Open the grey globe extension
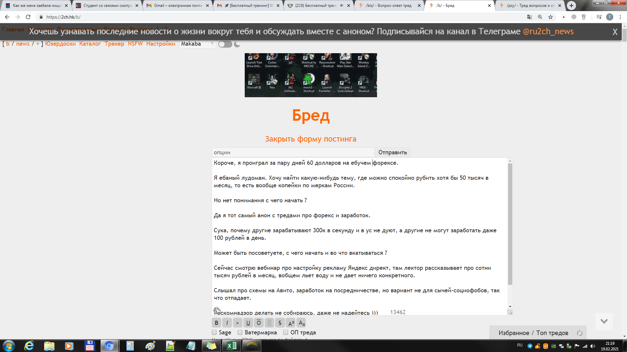The image size is (627, 352). (574, 17)
